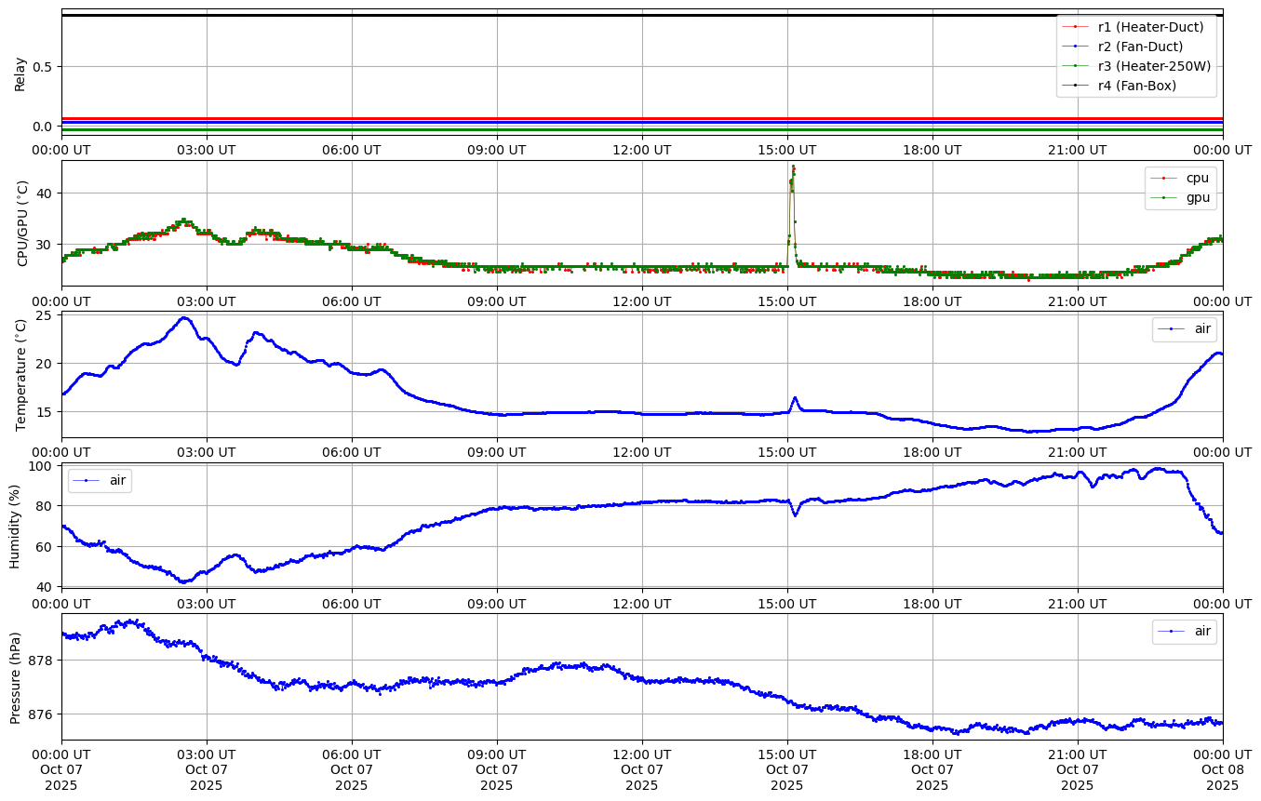Click the CPU temperature spike peak after 15:00
Viewport: 1261px width, 801px height.
tap(793, 167)
